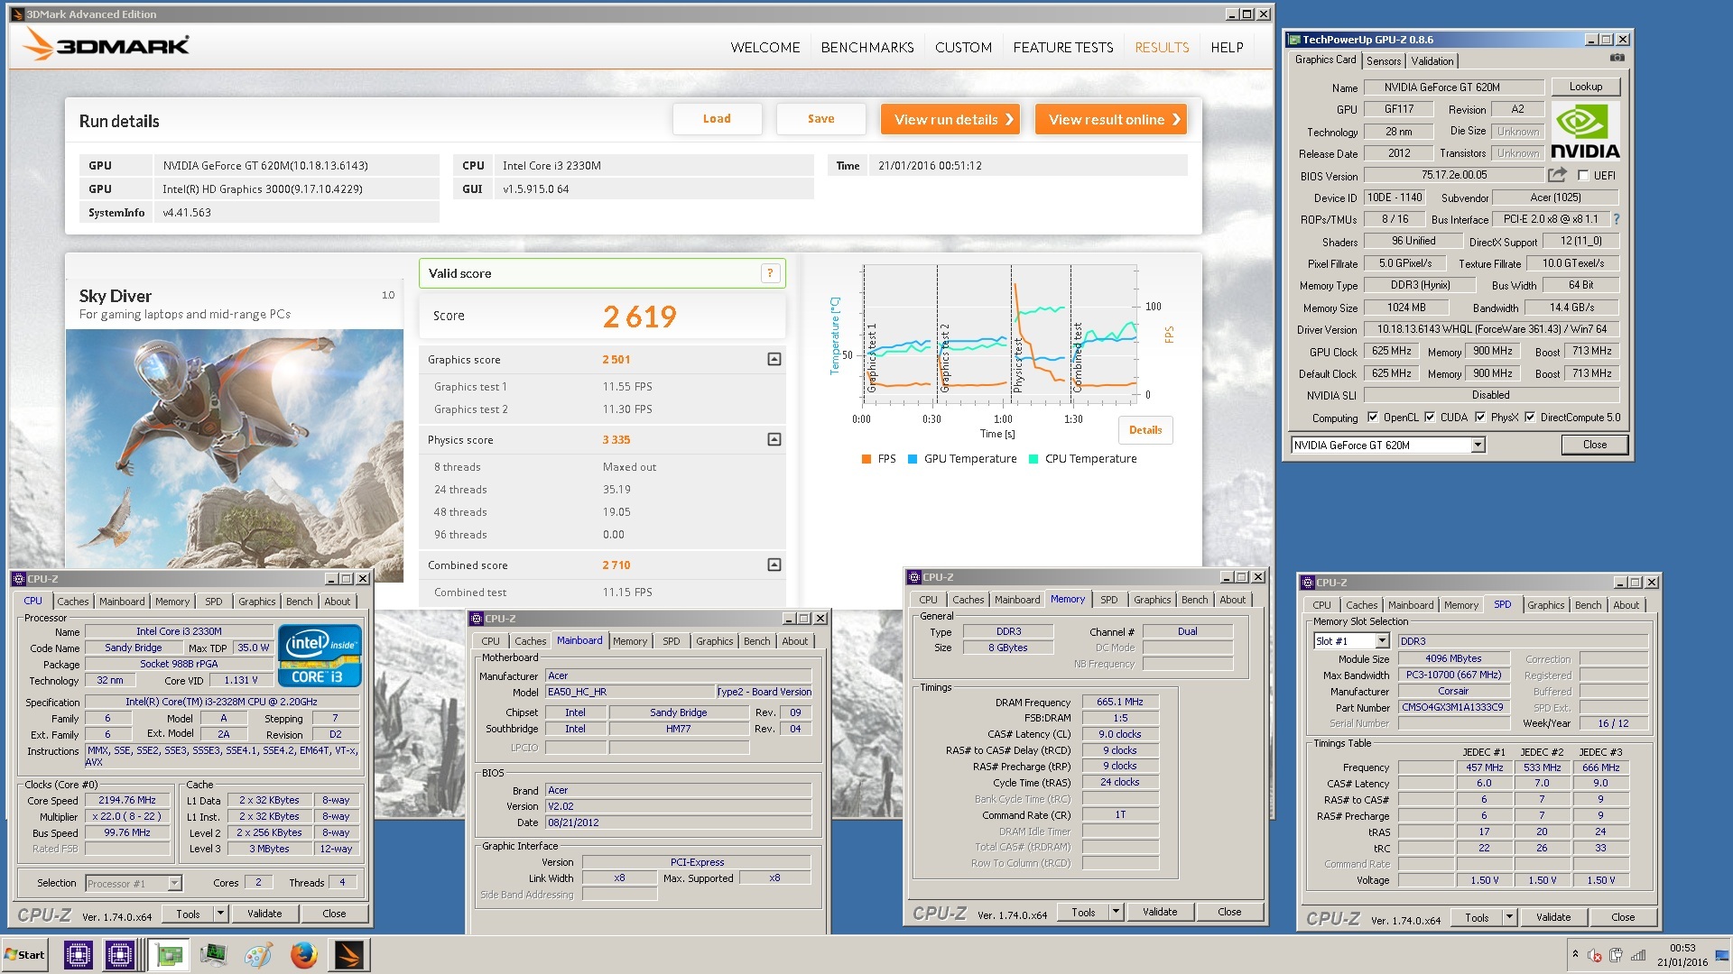Click View result online button
Viewport: 1733px width, 974px height.
(1111, 119)
